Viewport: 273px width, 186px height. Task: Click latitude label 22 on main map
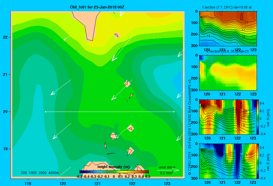tap(5, 37)
